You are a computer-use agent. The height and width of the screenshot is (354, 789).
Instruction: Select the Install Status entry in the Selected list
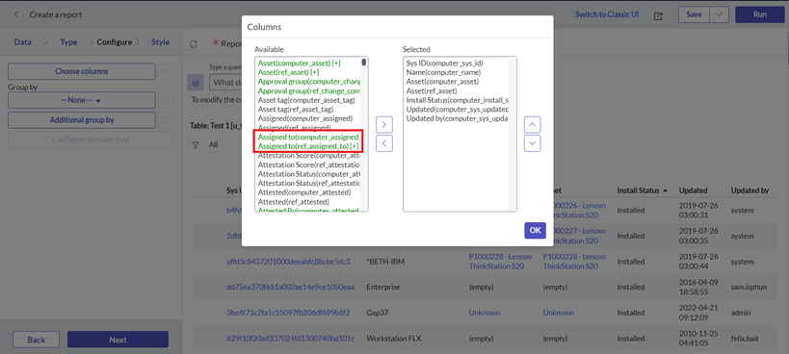(458, 100)
